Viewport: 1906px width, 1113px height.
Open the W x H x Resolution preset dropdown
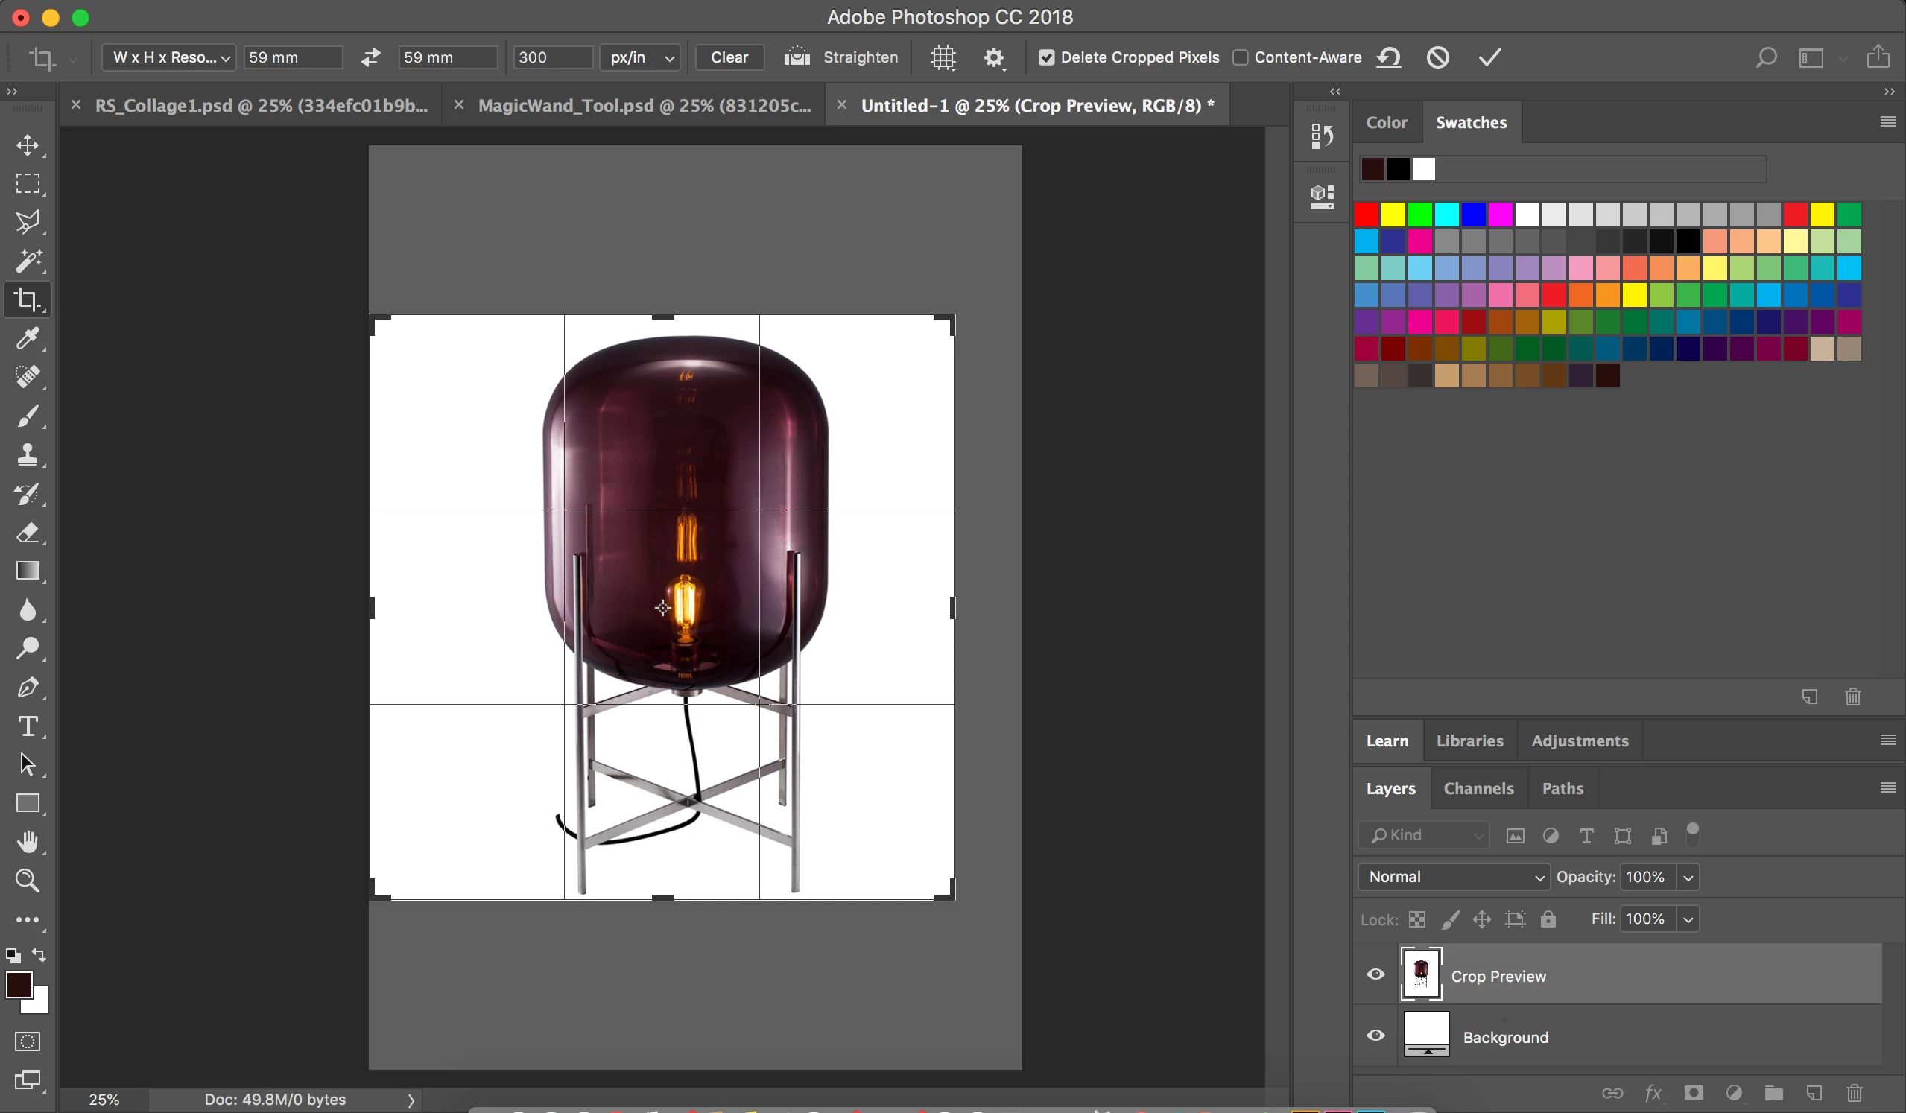(x=169, y=57)
